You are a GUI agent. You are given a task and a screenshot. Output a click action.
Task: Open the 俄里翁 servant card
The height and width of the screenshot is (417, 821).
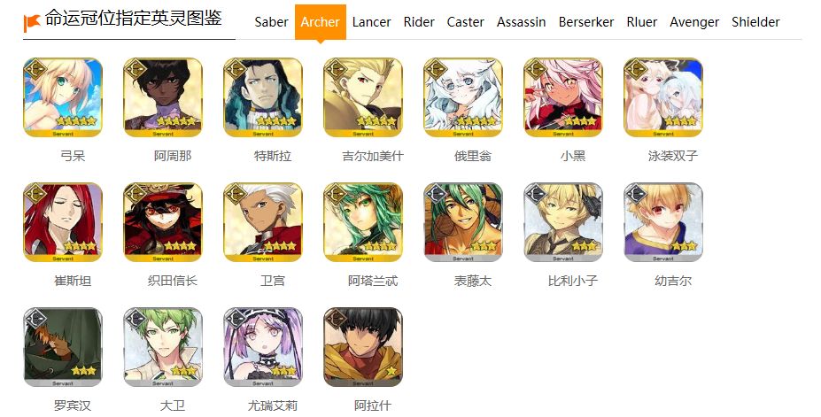(x=463, y=97)
